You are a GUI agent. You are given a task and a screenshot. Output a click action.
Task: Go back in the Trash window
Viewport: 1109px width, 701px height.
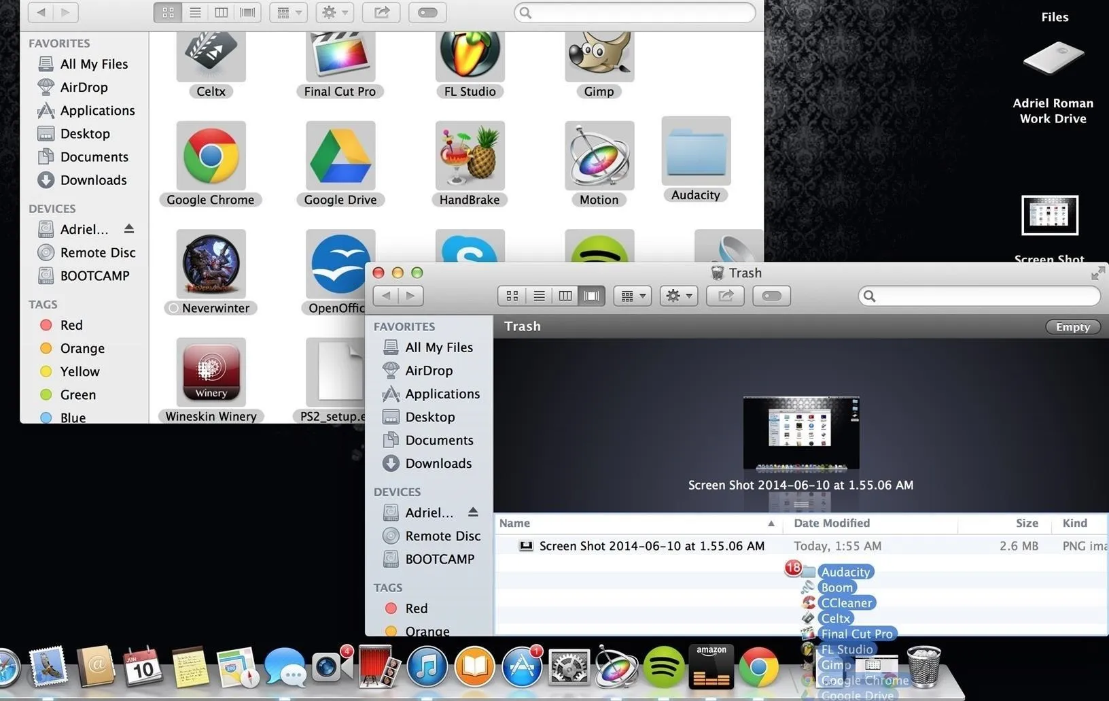tap(386, 296)
